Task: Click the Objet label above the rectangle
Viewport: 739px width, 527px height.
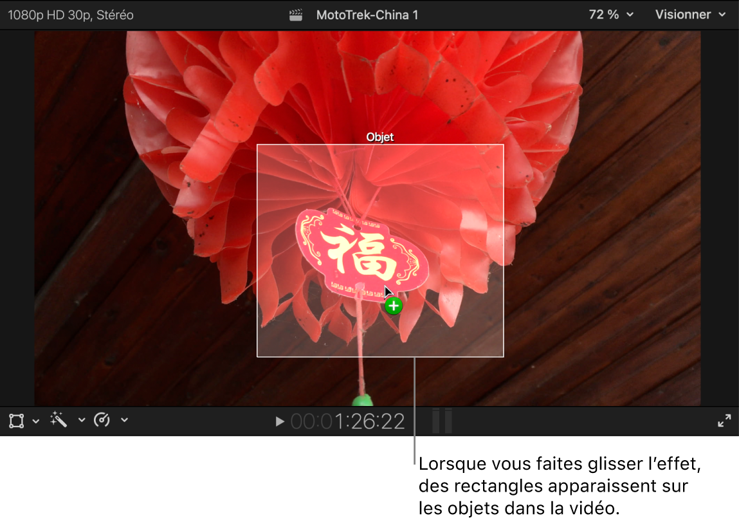Action: (x=379, y=137)
